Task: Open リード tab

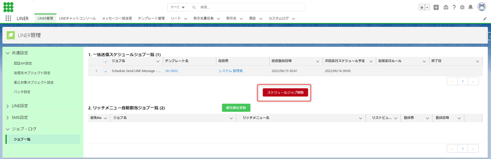Action: point(176,18)
